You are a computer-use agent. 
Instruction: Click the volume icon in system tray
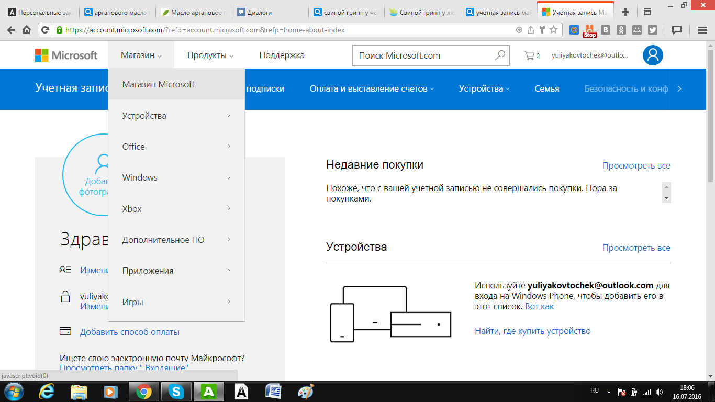tap(660, 392)
